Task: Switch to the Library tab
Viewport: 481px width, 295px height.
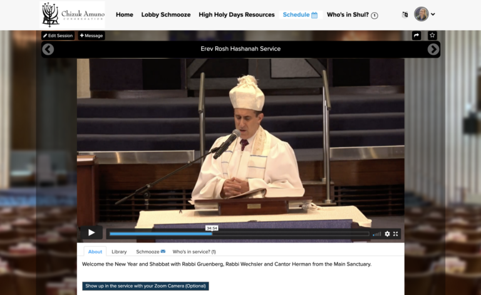Action: coord(119,252)
